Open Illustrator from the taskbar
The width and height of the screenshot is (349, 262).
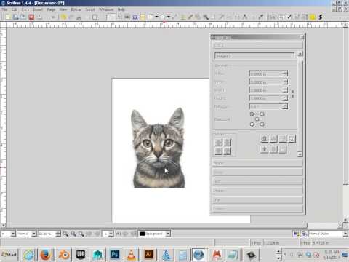[x=148, y=255]
